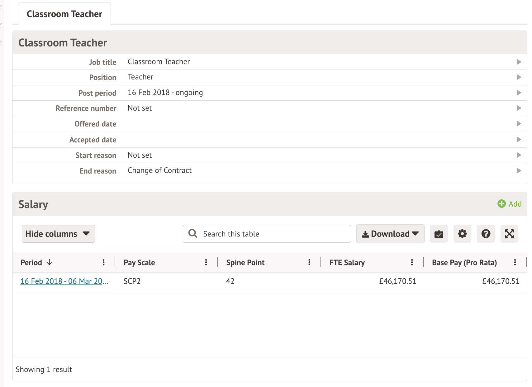Switch to the Classroom Teacher tab
The width and height of the screenshot is (532, 387).
point(64,14)
